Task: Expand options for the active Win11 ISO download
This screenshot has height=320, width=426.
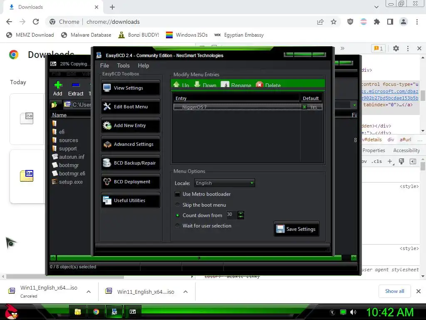Action: [x=186, y=292]
